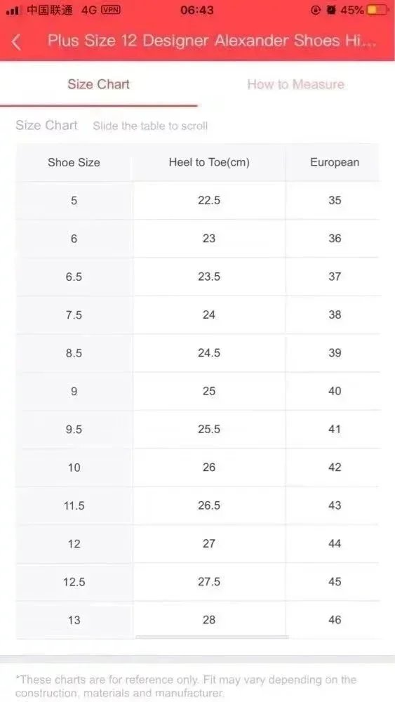Viewport: 395px width, 702px height.
Task: Tap the 06:43 clock in status bar
Action: [197, 10]
